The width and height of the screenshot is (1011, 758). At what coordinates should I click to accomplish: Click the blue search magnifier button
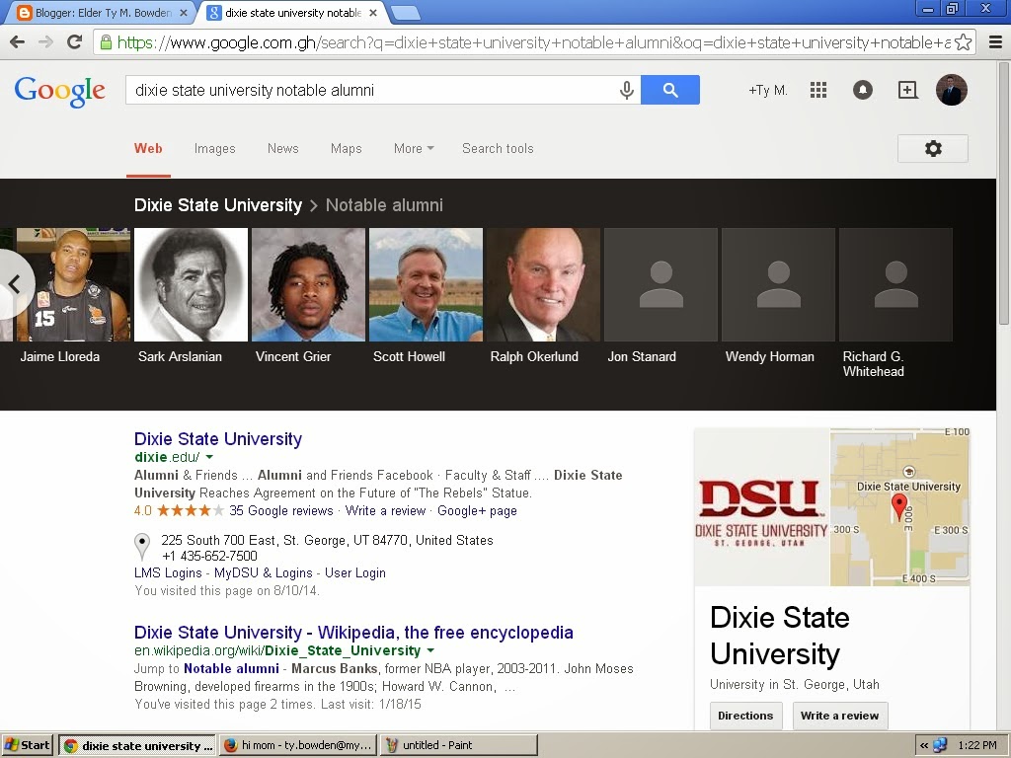pyautogui.click(x=670, y=90)
